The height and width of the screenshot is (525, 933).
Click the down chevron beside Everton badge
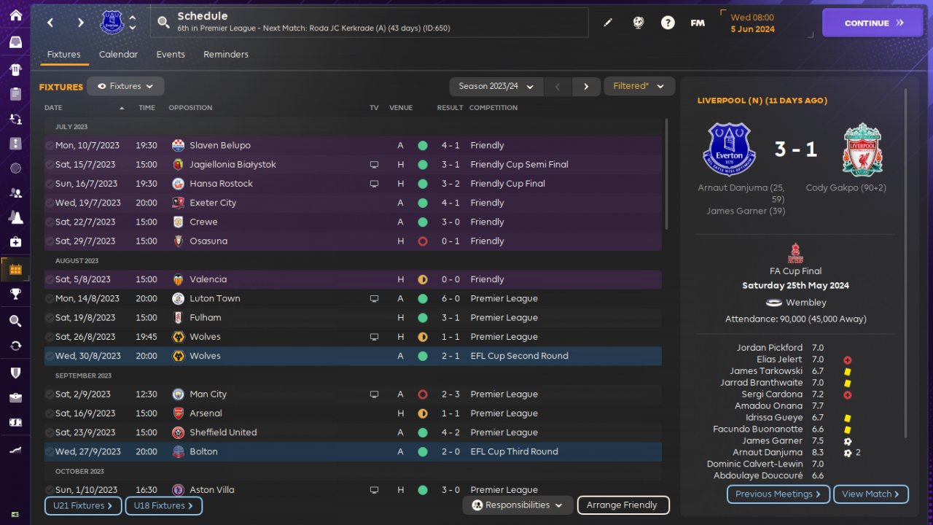pyautogui.click(x=132, y=28)
